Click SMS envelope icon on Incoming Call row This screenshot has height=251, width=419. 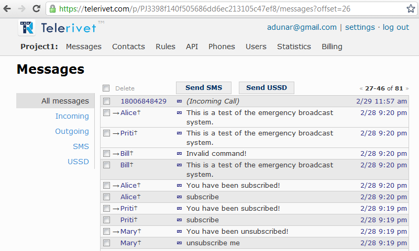179,101
